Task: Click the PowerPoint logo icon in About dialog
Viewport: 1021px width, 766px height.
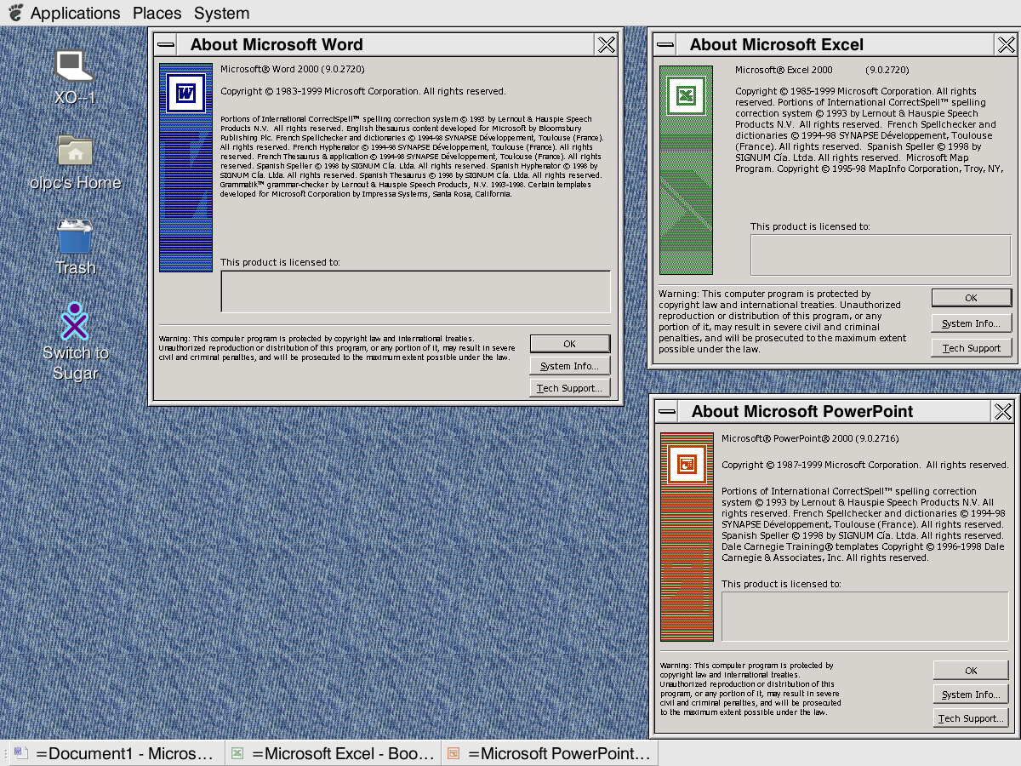Action: click(x=687, y=464)
